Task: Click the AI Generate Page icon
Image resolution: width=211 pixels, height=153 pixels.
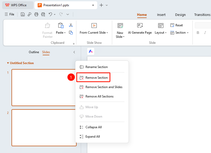Action: coord(140,25)
